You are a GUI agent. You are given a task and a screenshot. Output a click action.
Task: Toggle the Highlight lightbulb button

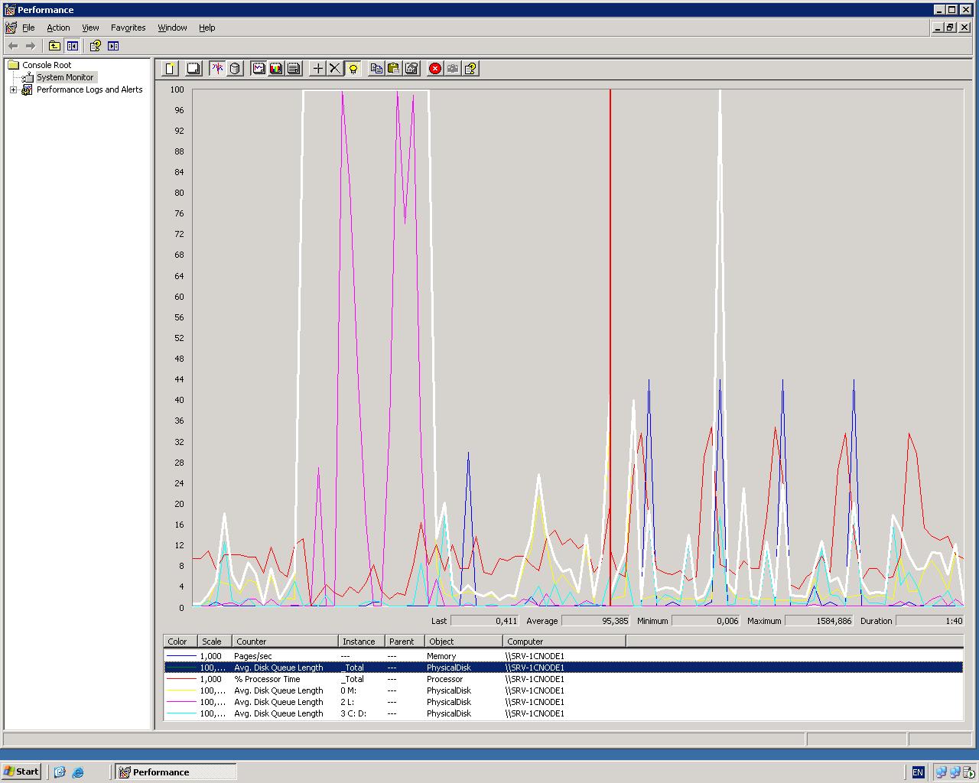point(353,69)
